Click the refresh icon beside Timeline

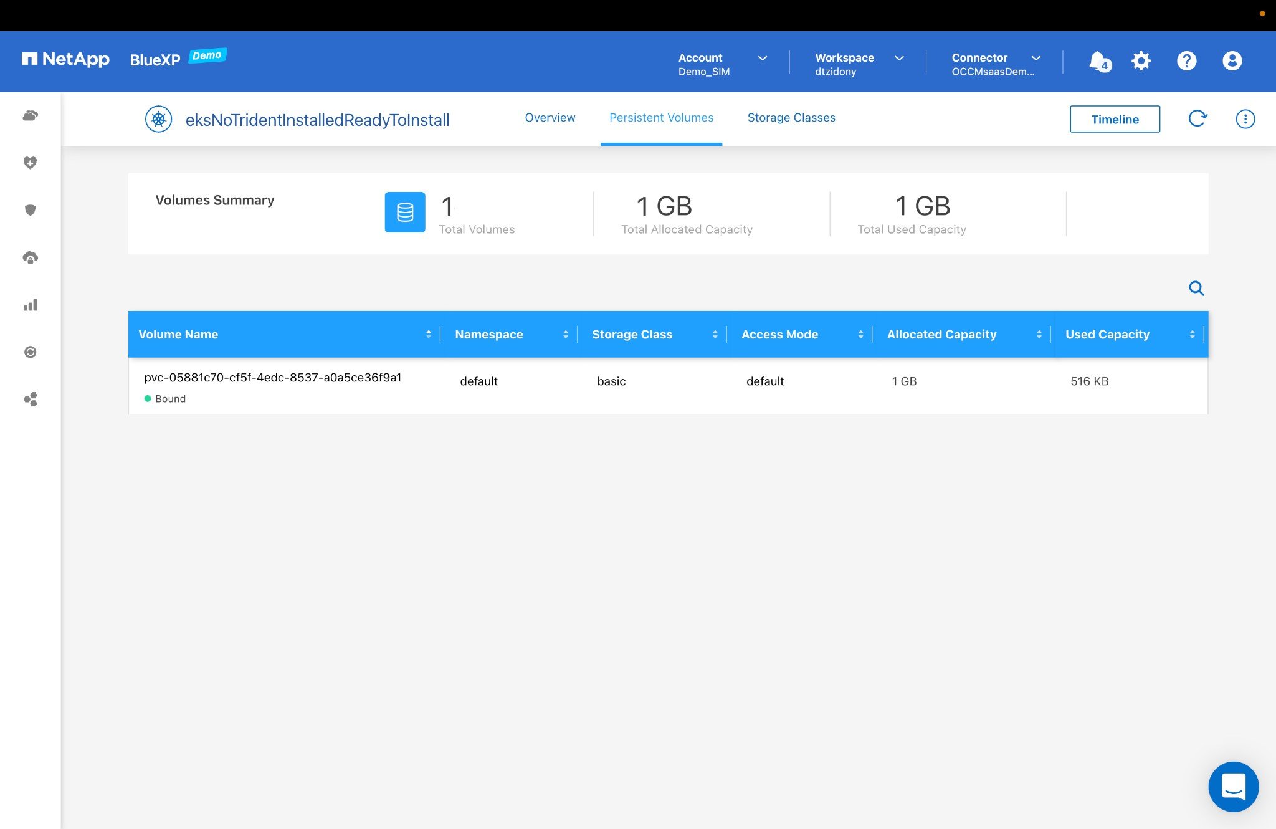[x=1197, y=118]
